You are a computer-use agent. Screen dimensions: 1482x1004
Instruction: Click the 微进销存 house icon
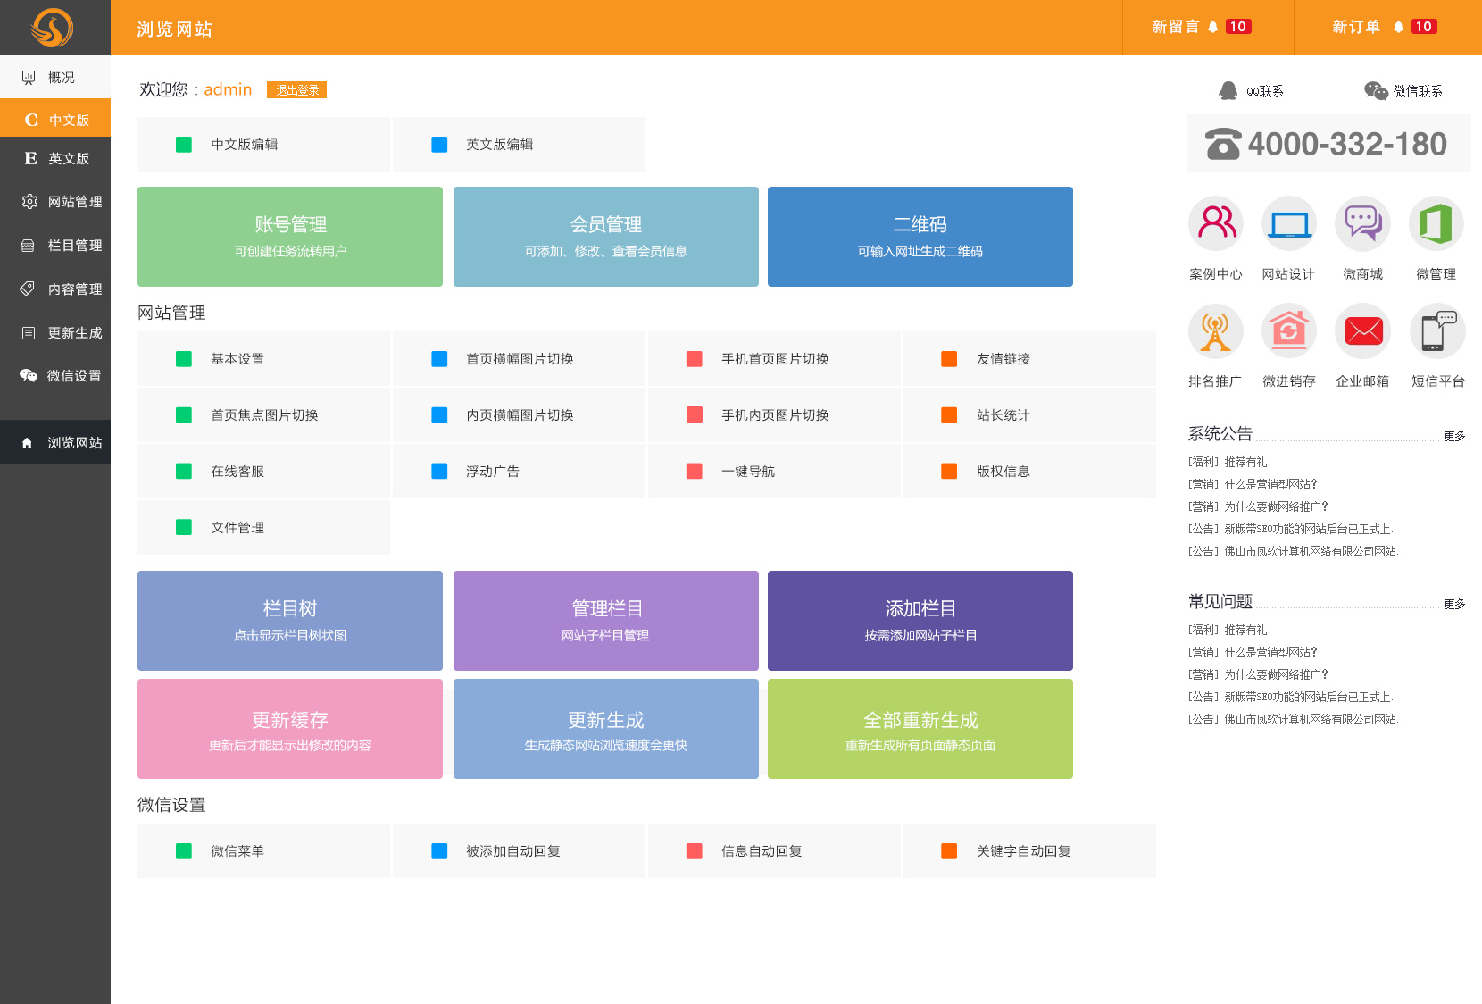[1288, 331]
